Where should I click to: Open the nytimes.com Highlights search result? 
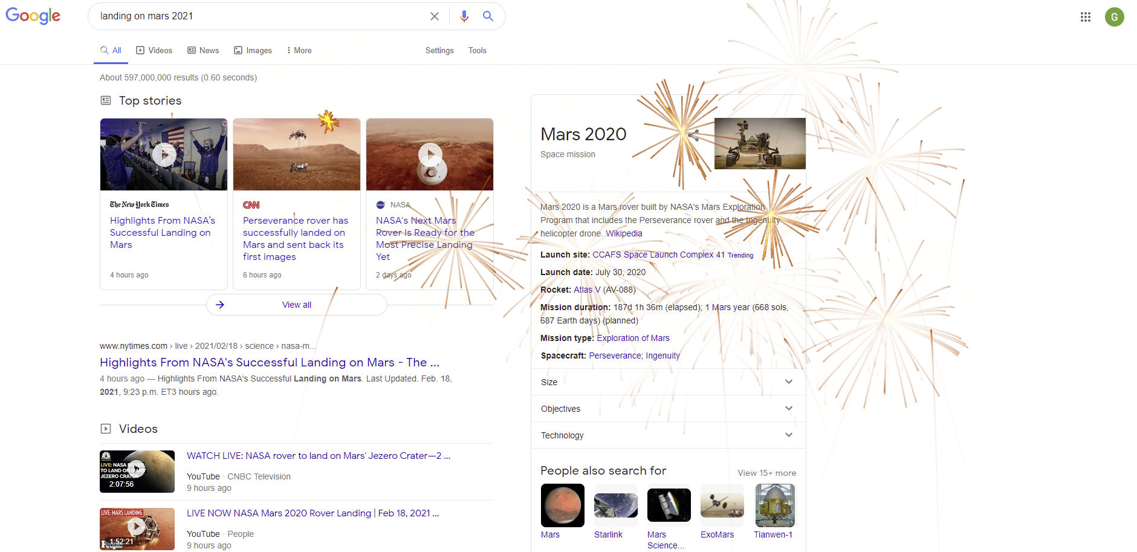click(270, 362)
